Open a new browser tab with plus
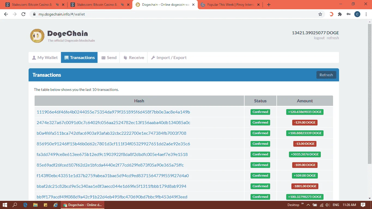The width and height of the screenshot is (372, 209). 269,5
